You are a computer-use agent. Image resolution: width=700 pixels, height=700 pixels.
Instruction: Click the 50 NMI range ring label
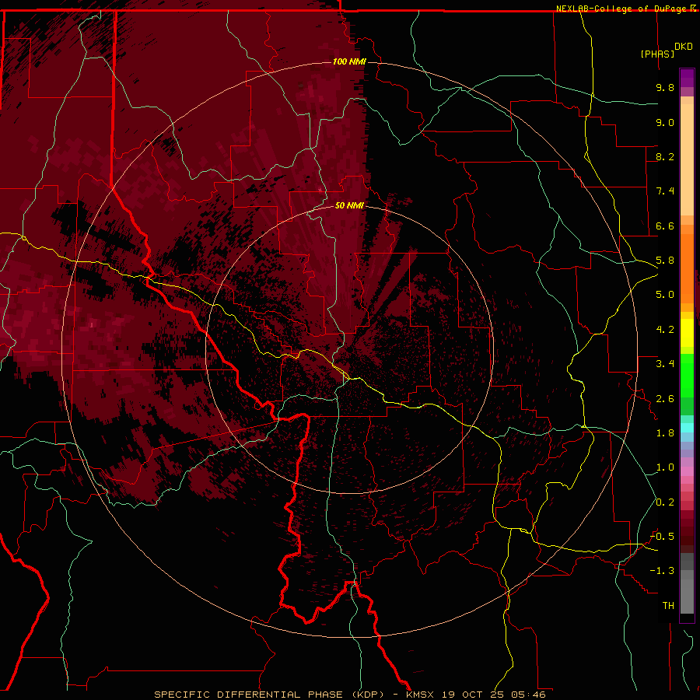[349, 205]
